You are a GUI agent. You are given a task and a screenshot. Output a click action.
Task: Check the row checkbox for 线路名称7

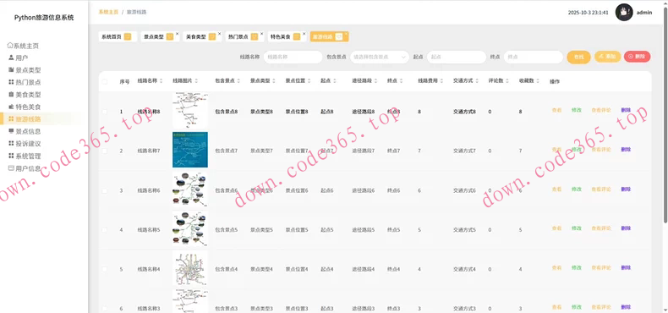(105, 151)
